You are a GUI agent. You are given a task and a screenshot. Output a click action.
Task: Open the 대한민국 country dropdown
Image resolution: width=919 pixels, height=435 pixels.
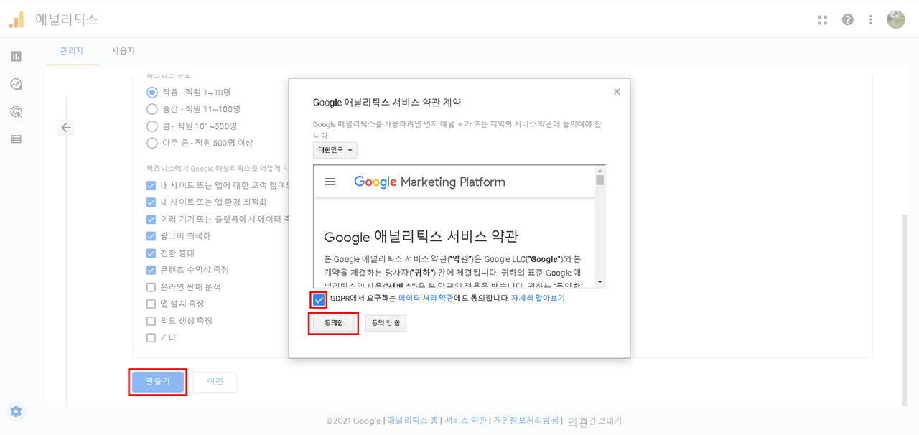point(335,150)
